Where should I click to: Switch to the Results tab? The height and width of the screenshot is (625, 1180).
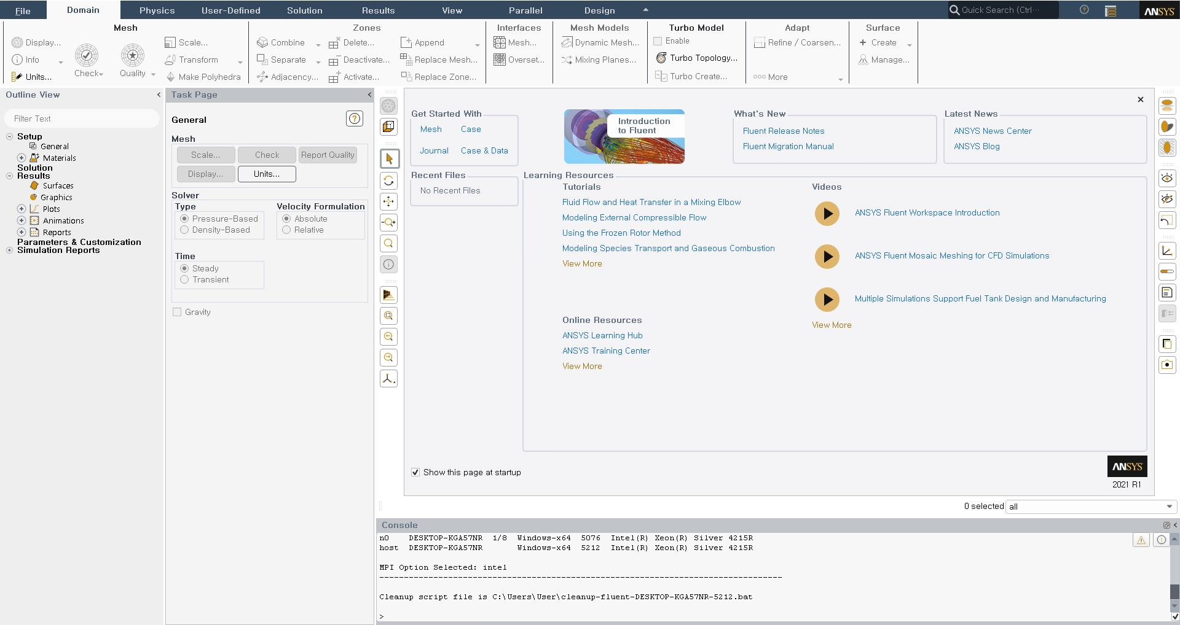[x=378, y=10]
